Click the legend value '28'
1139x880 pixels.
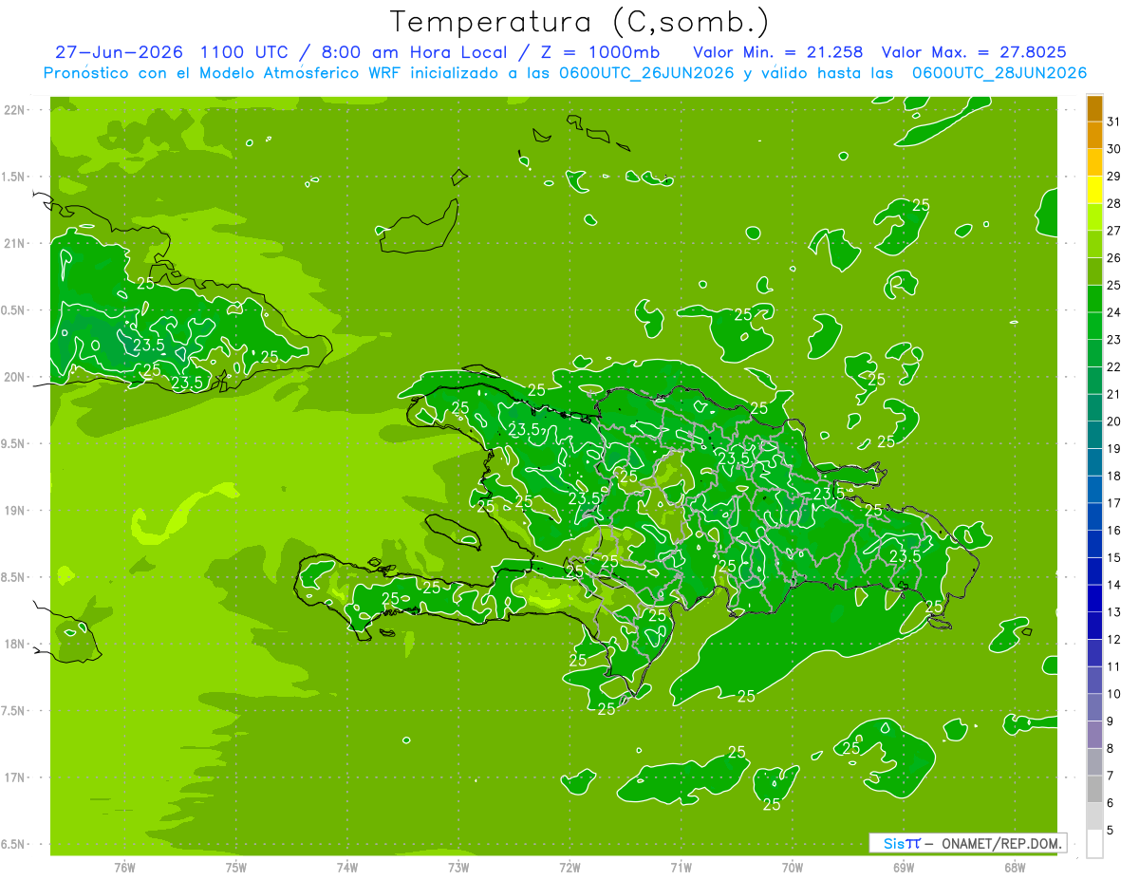[x=1114, y=203]
